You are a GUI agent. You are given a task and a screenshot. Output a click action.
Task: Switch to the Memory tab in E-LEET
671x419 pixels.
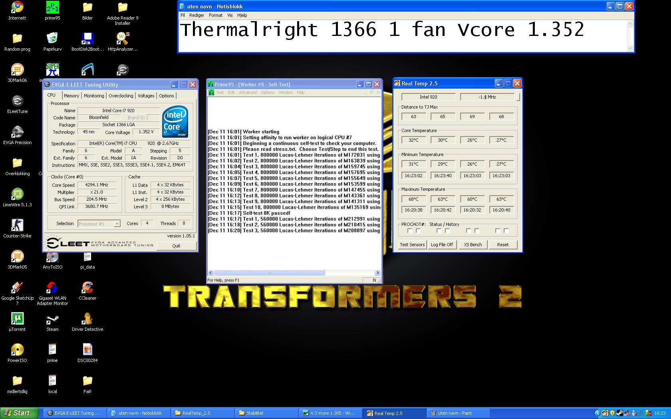71,96
